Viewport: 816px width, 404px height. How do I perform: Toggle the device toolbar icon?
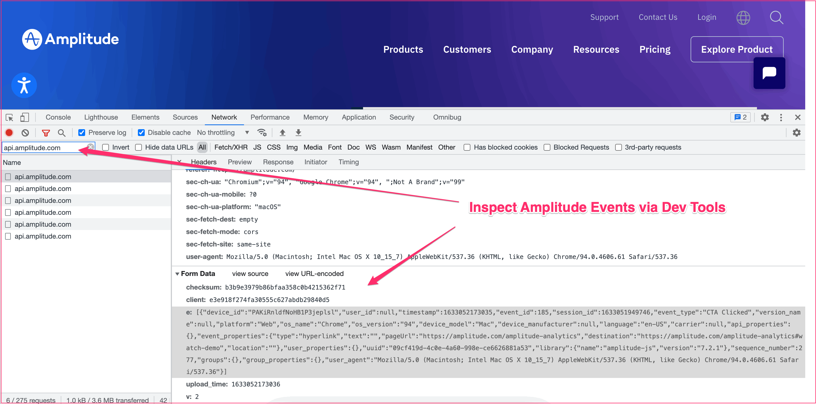(x=24, y=117)
